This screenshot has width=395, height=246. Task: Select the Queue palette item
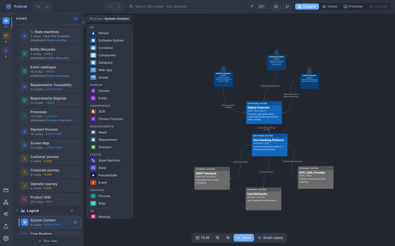(x=110, y=77)
